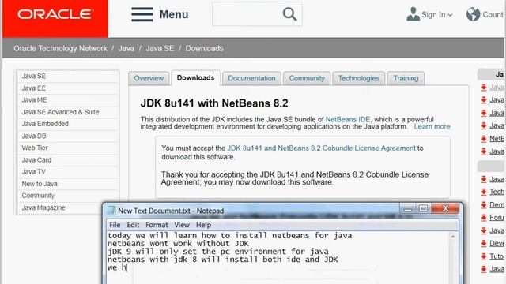Viewport: 506px width, 284px height.
Task: Click the Learn more link
Action: click(x=432, y=126)
